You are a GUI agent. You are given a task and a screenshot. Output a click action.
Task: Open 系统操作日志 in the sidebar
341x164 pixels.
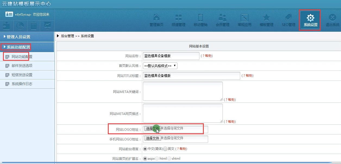22,84
